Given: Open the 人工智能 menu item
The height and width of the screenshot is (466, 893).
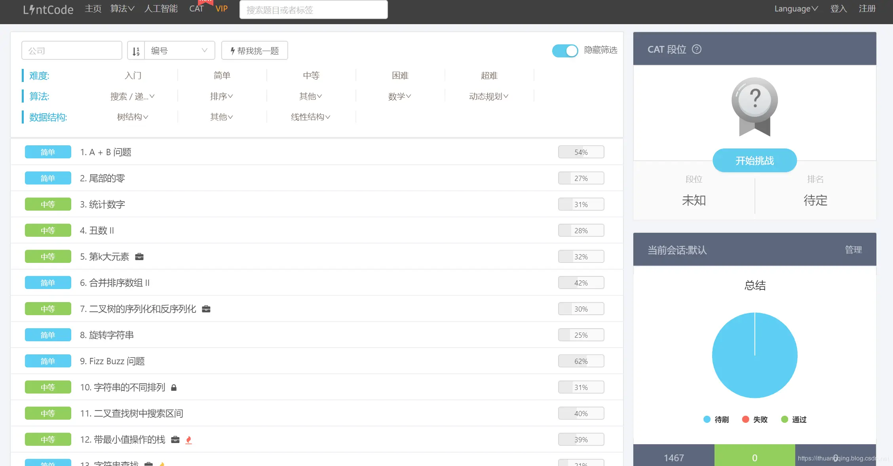Looking at the screenshot, I should click(161, 9).
